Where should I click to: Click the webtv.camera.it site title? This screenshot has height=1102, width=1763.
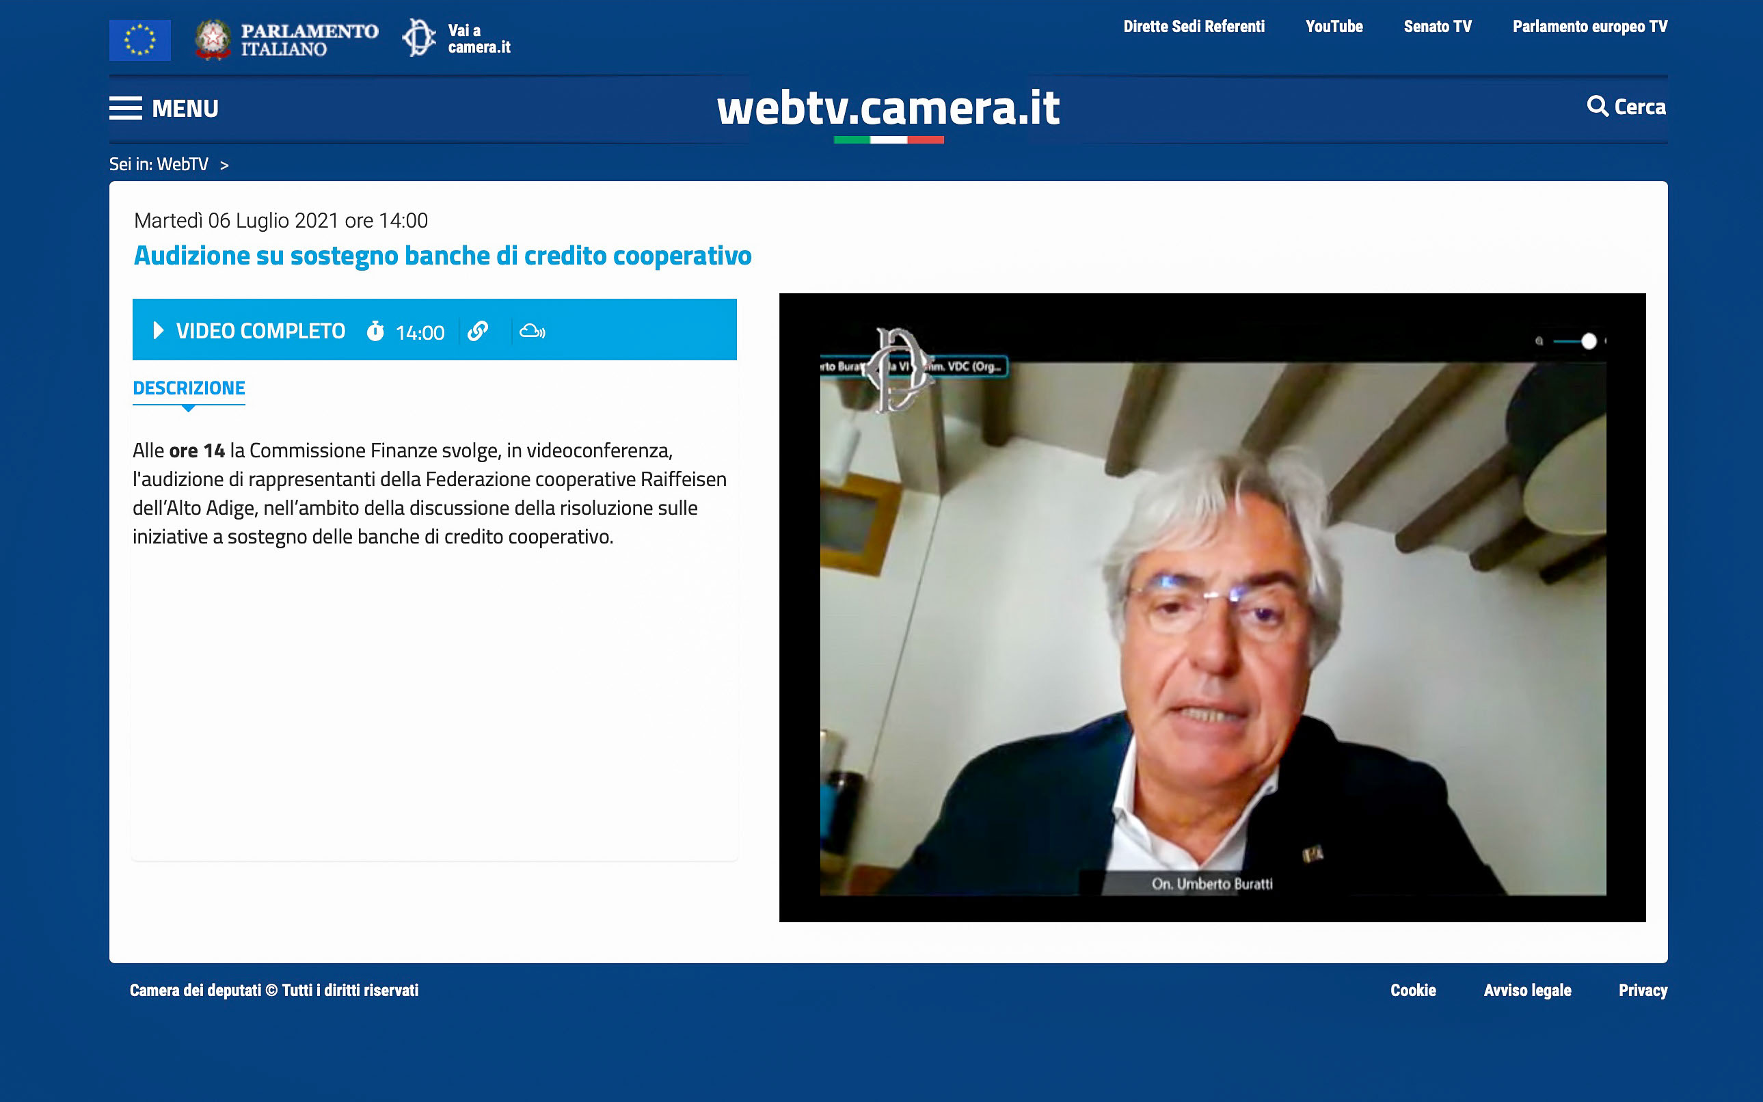click(888, 108)
